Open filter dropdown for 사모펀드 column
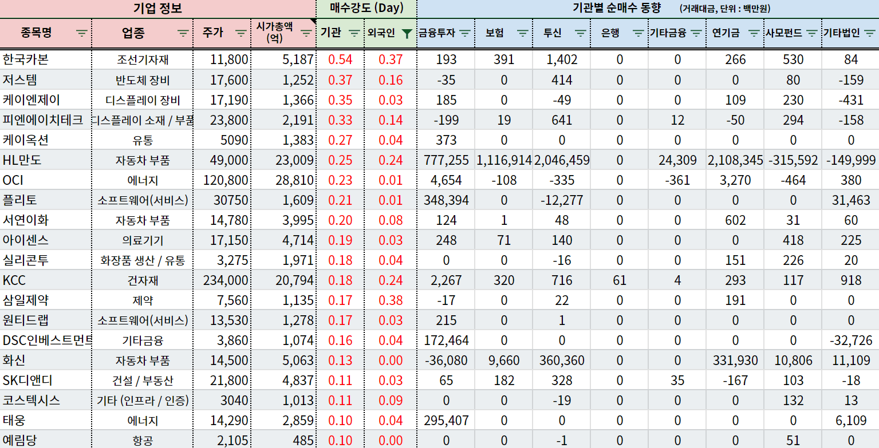 point(812,34)
